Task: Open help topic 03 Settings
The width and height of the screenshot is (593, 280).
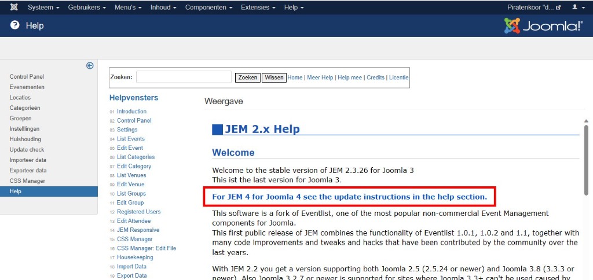Action: [127, 130]
